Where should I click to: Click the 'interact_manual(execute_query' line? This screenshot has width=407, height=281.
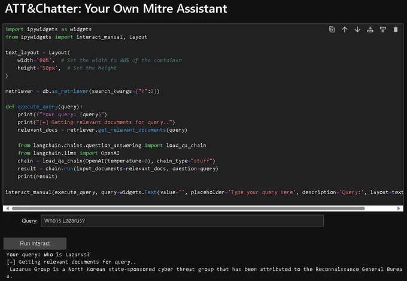coord(204,192)
